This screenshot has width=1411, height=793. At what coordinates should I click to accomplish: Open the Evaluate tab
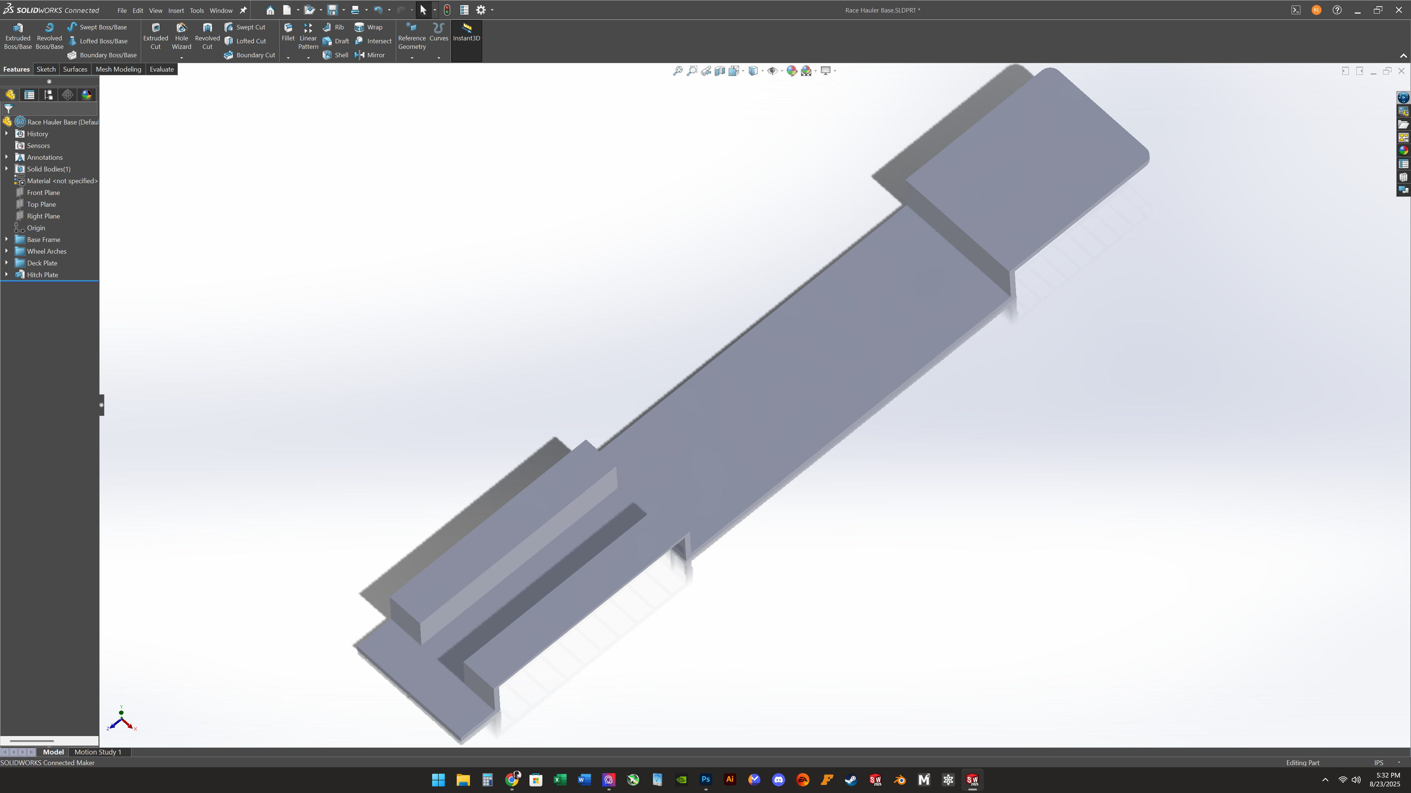pyautogui.click(x=162, y=69)
